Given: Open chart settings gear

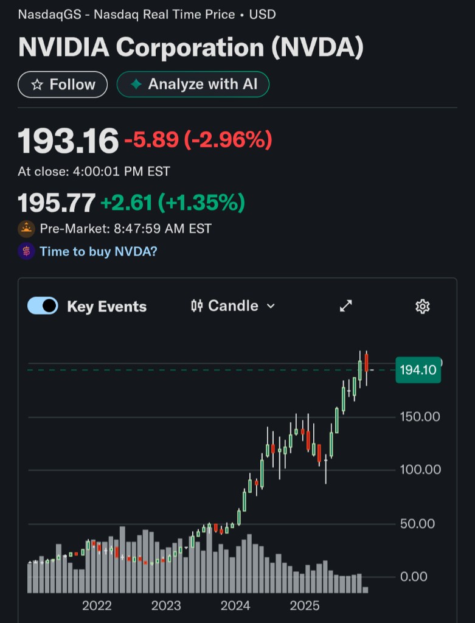Looking at the screenshot, I should coord(422,306).
